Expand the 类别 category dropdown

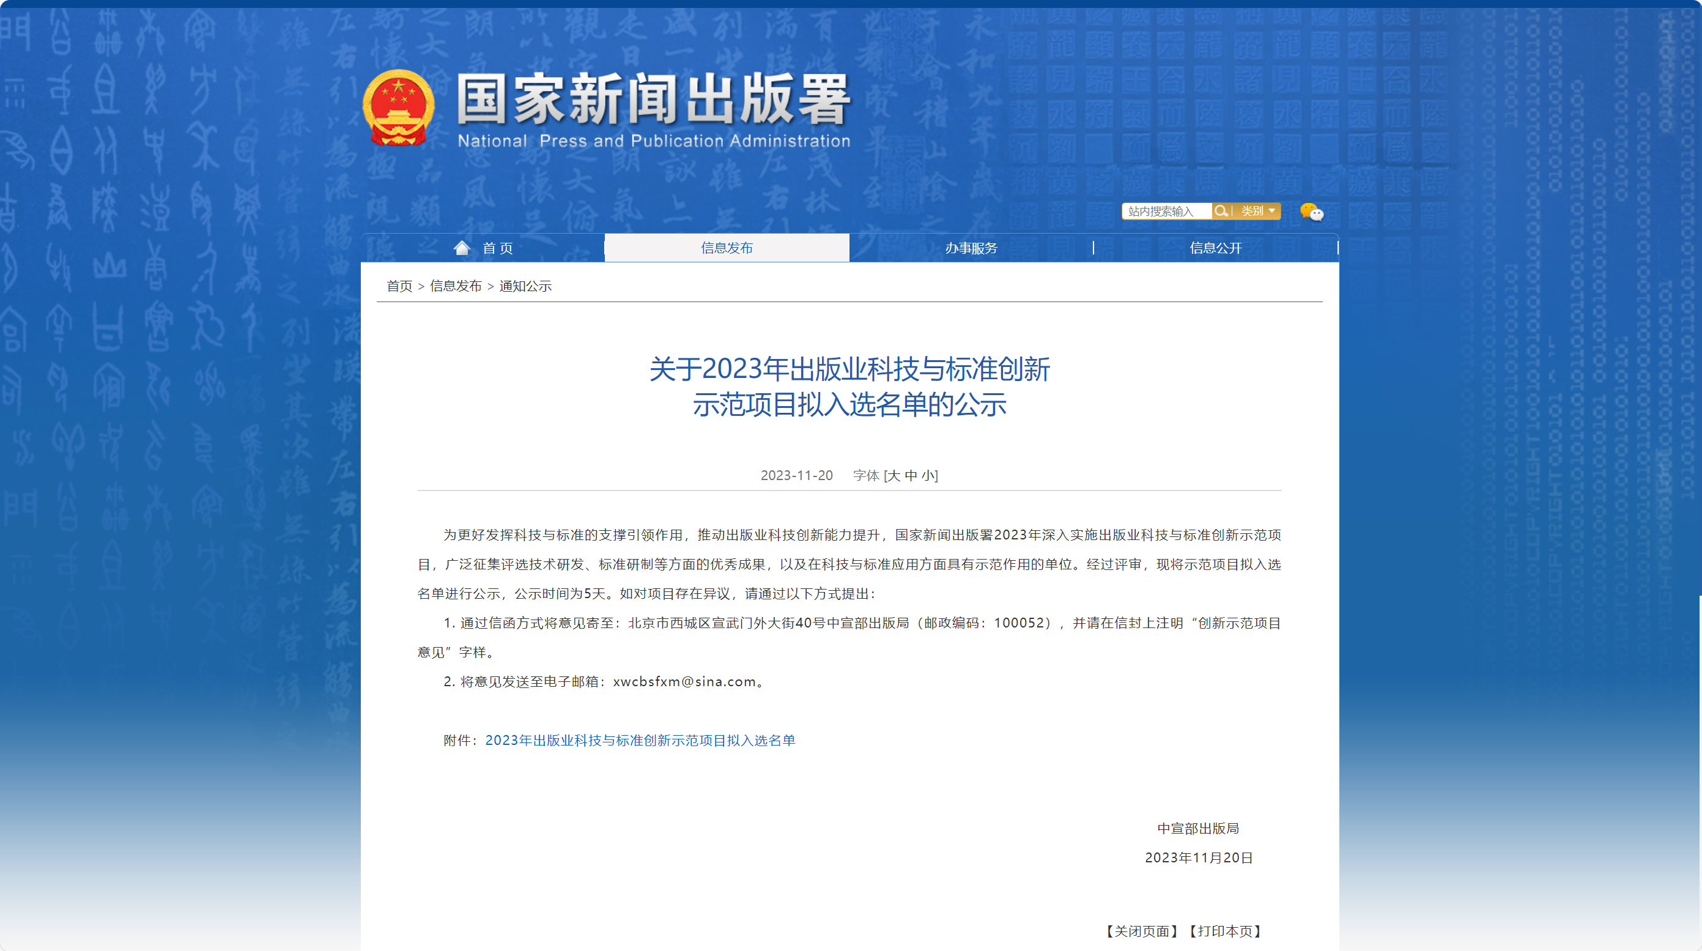1258,211
